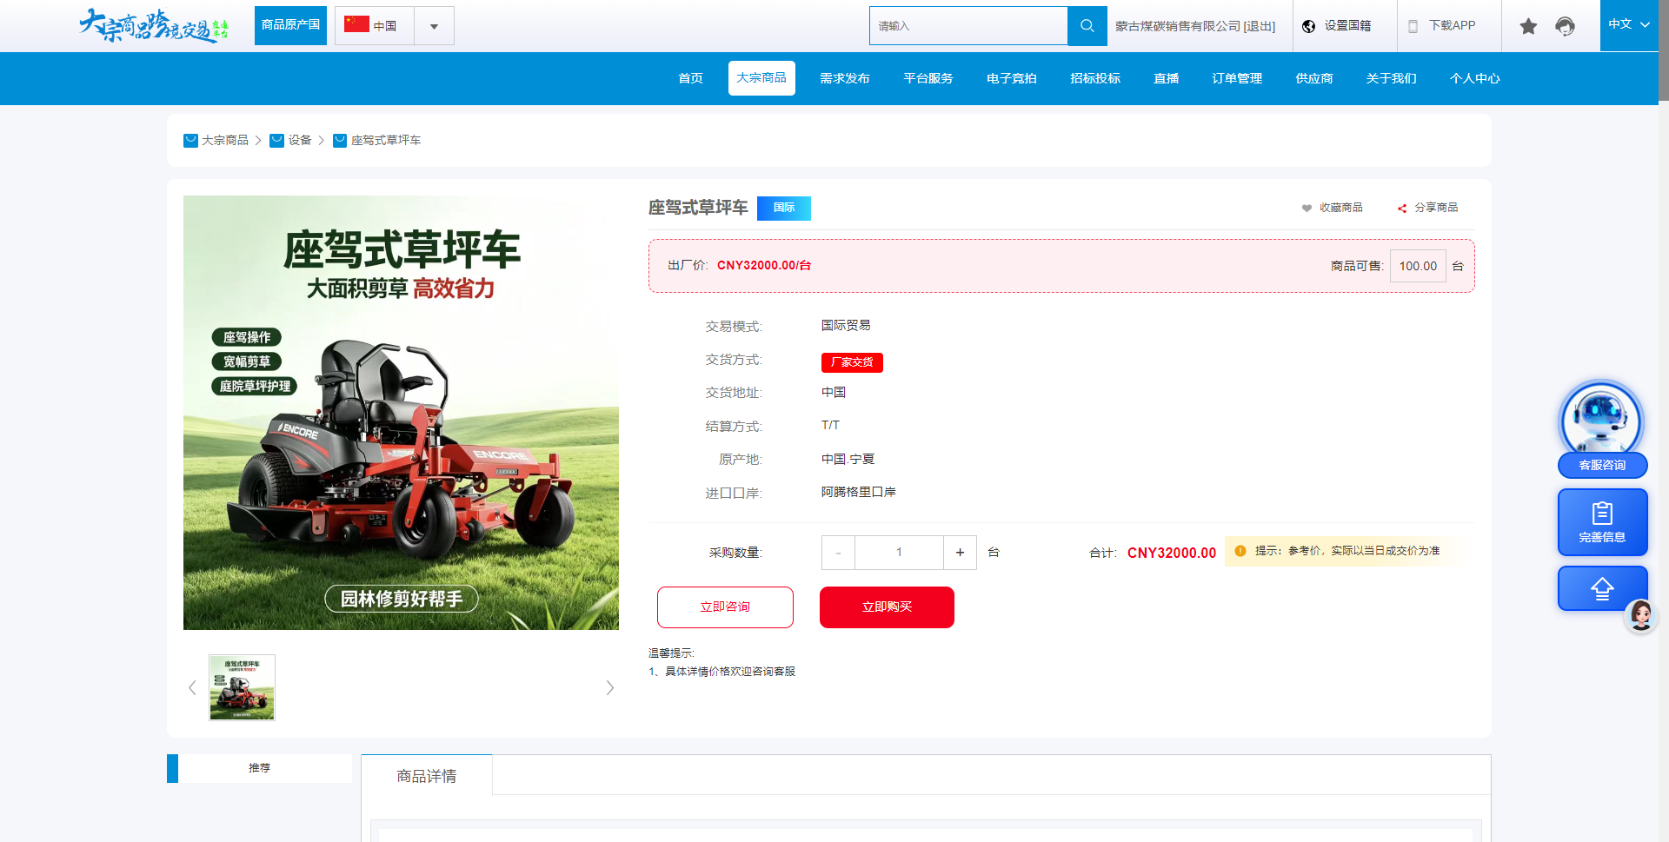Show the previous thumbnail with left arrow
1669x842 pixels.
192,687
